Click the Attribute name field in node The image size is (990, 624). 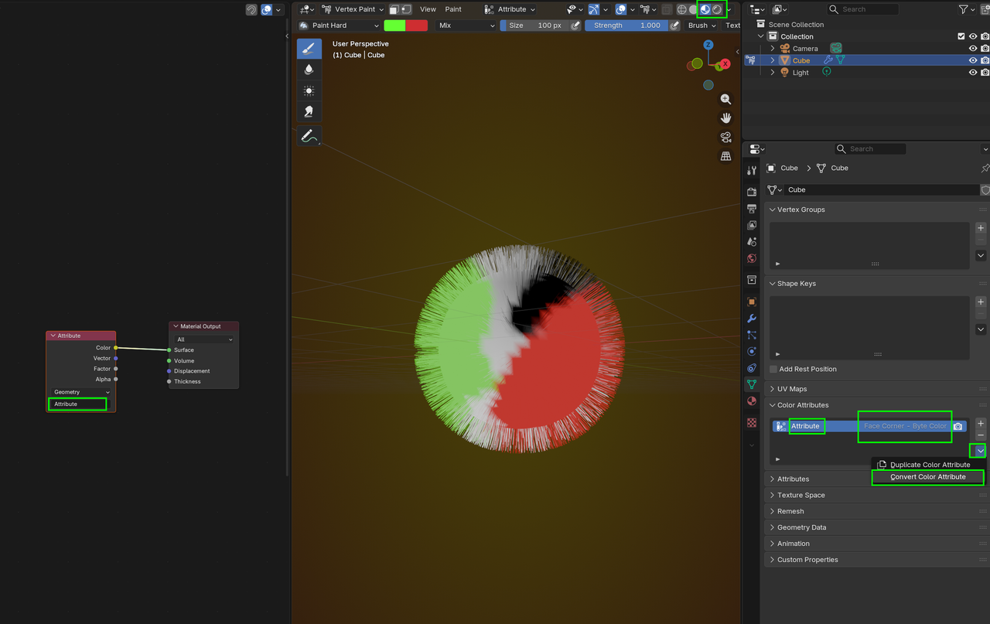coord(77,404)
